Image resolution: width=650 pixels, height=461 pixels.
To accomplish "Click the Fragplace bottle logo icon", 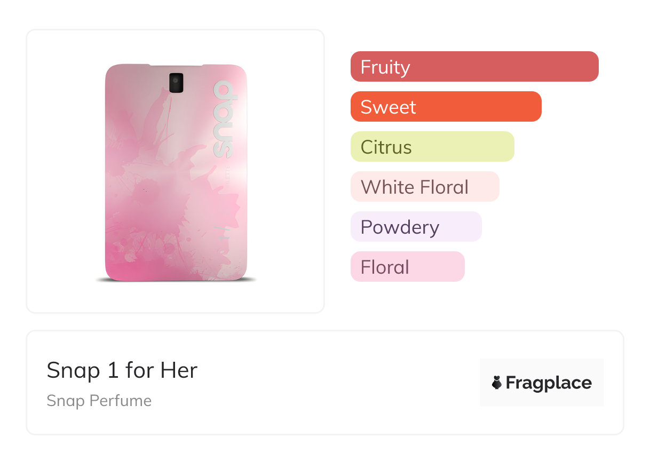I will coord(496,383).
